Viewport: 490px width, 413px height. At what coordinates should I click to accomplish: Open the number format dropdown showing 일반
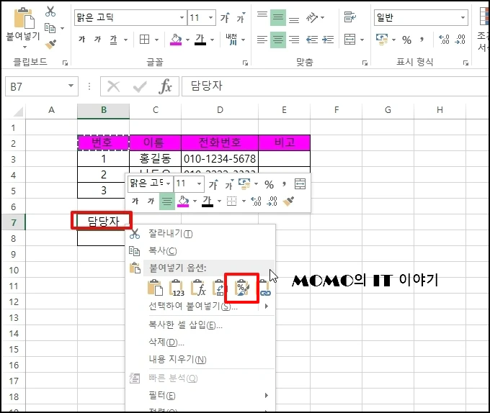(463, 17)
